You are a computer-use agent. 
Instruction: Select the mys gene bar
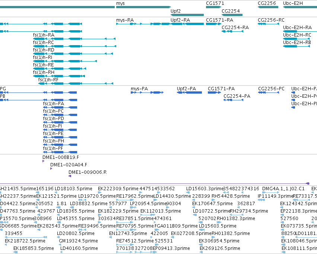(143, 7)
